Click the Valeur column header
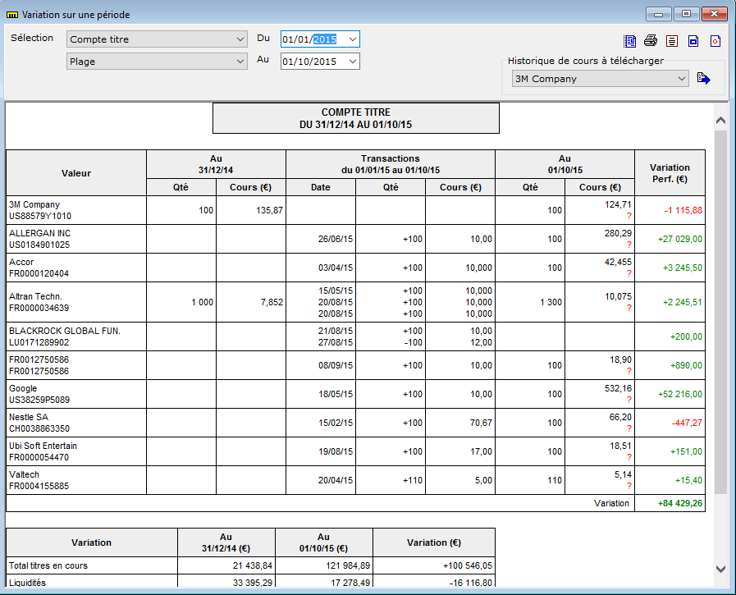Viewport: 736px width, 595px height. coord(76,173)
